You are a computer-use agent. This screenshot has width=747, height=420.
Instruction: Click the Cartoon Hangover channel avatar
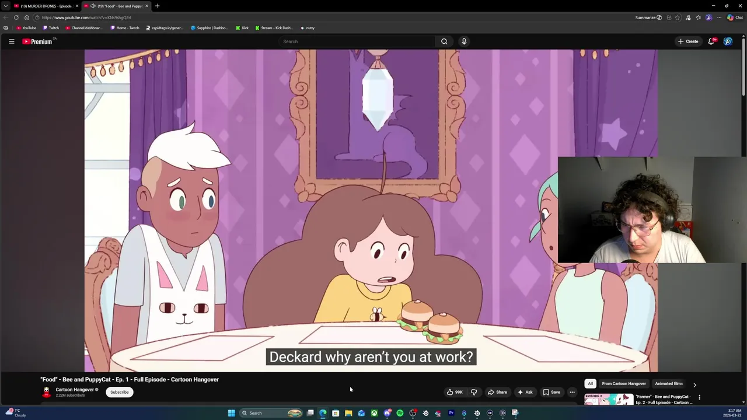[x=46, y=392]
